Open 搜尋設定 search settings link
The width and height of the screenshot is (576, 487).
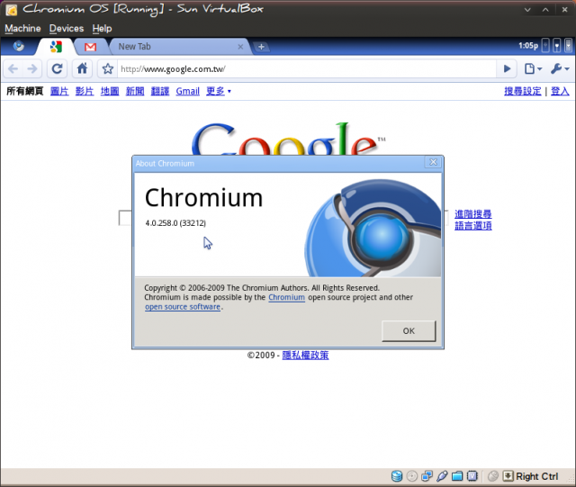522,91
